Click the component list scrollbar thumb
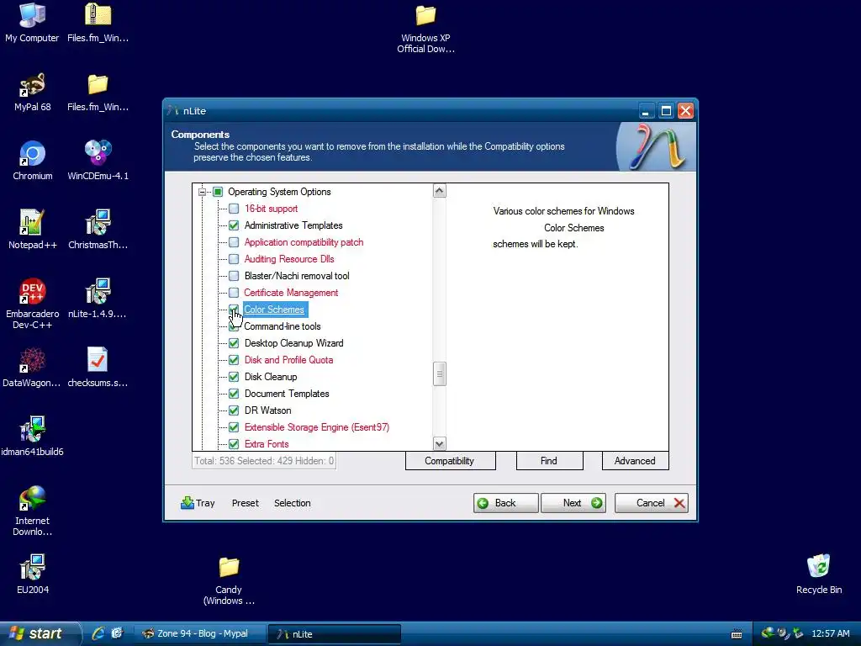 pos(439,374)
